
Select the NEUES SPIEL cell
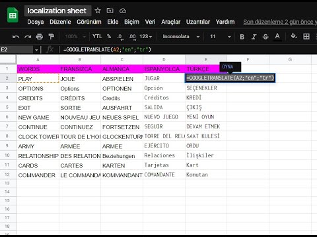click(122, 117)
